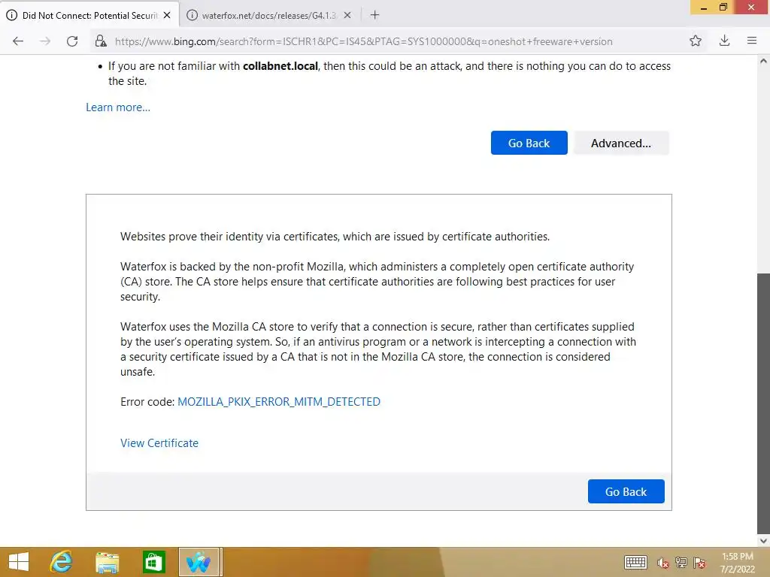Viewport: 770px width, 577px height.
Task: Click the tab info icon on the 'Did Not Connect' tab
Action: click(x=12, y=15)
